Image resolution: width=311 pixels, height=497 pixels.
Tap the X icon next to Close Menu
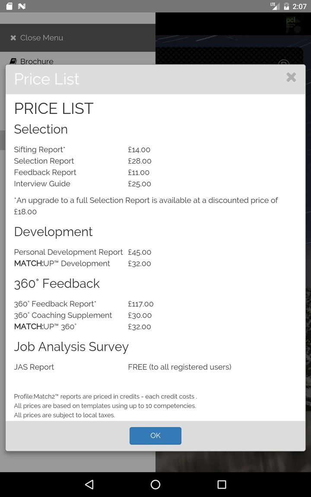click(13, 38)
